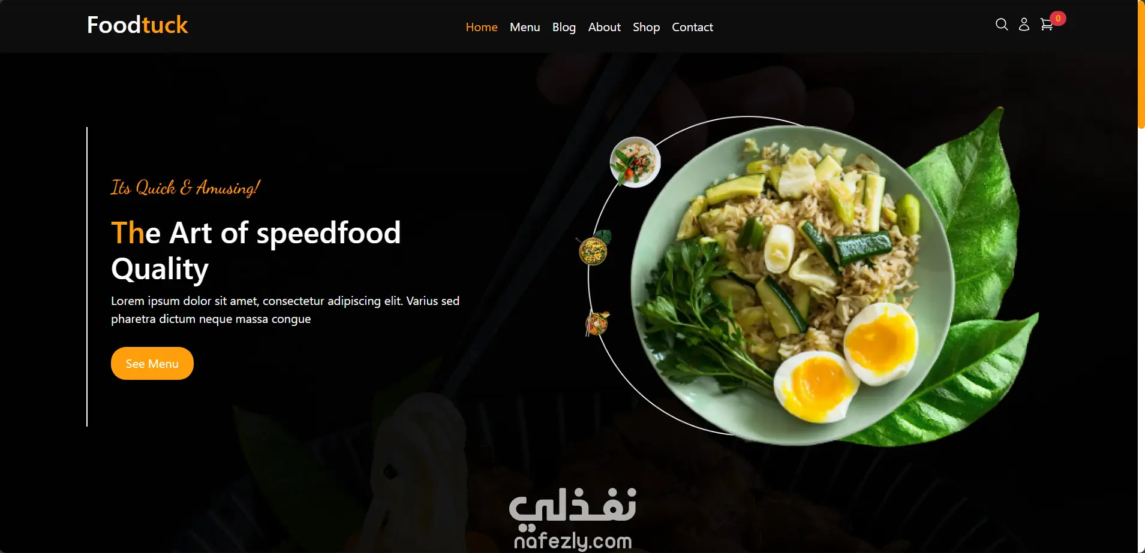The width and height of the screenshot is (1145, 553).
Task: Click the Foodtuck logo
Action: click(x=137, y=25)
